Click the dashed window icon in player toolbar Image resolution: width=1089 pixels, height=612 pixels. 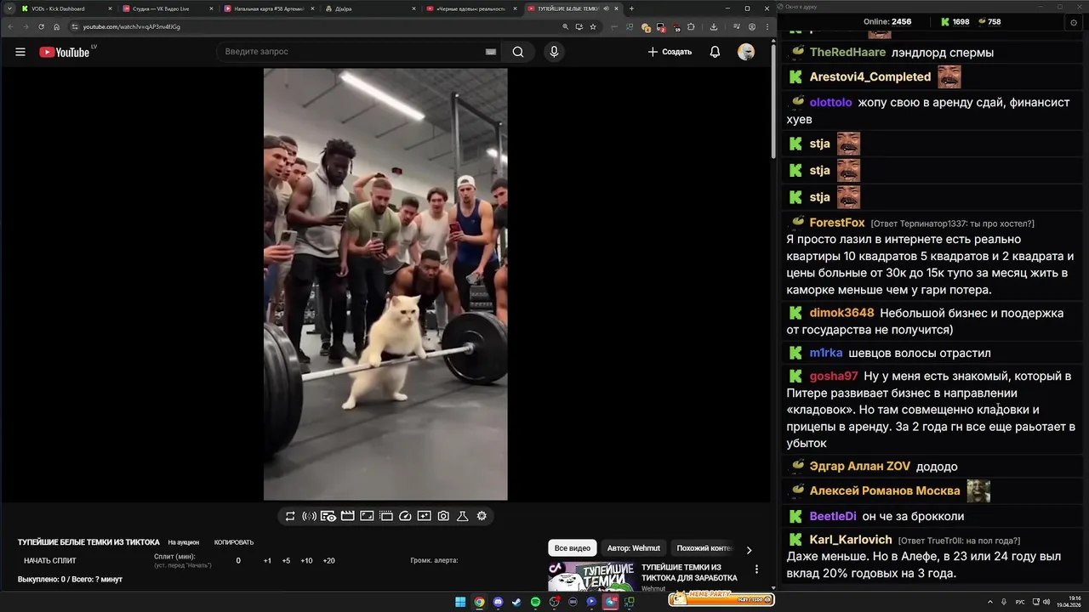point(385,516)
